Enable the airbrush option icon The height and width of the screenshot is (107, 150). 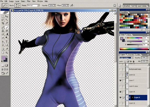click(72, 5)
